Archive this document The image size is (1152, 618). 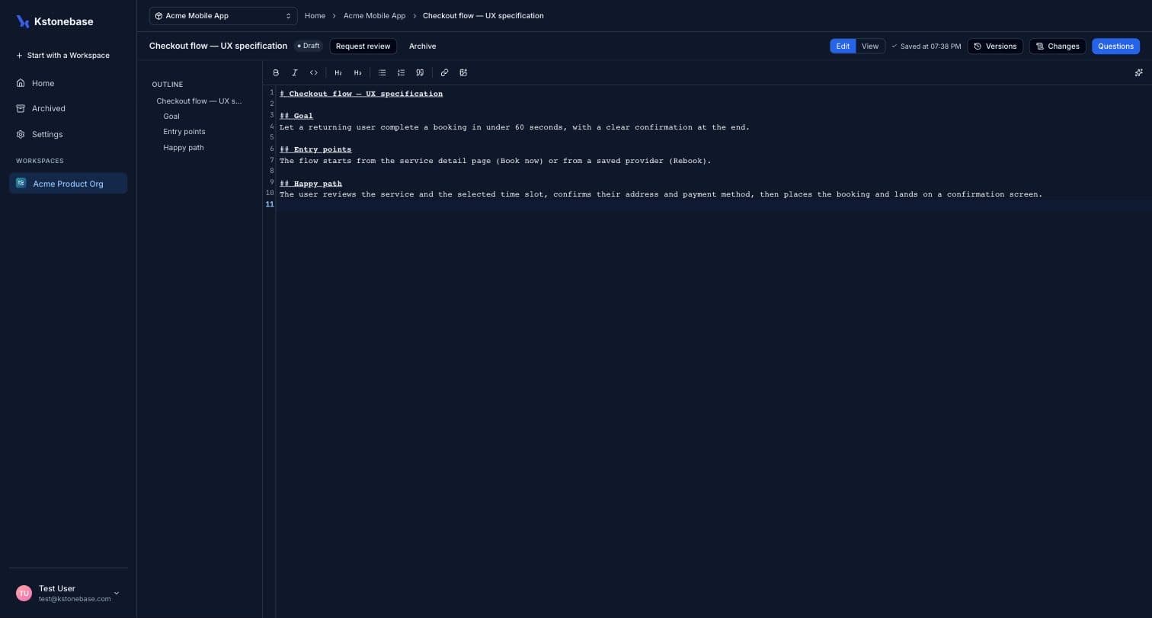click(x=422, y=46)
